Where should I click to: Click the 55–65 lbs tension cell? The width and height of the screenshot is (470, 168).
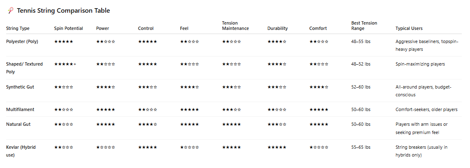361,147
